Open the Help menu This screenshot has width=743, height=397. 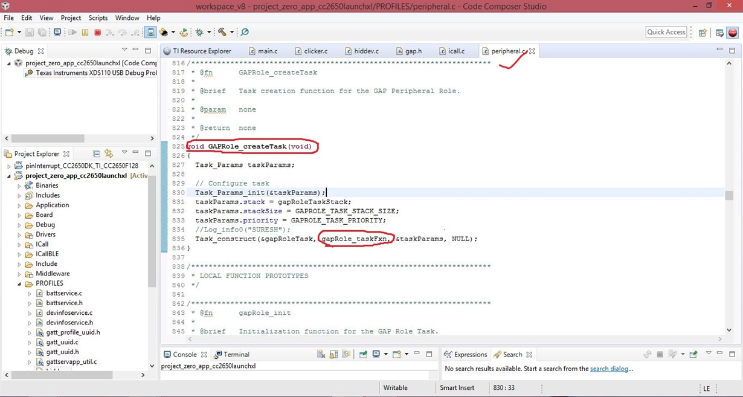point(153,18)
